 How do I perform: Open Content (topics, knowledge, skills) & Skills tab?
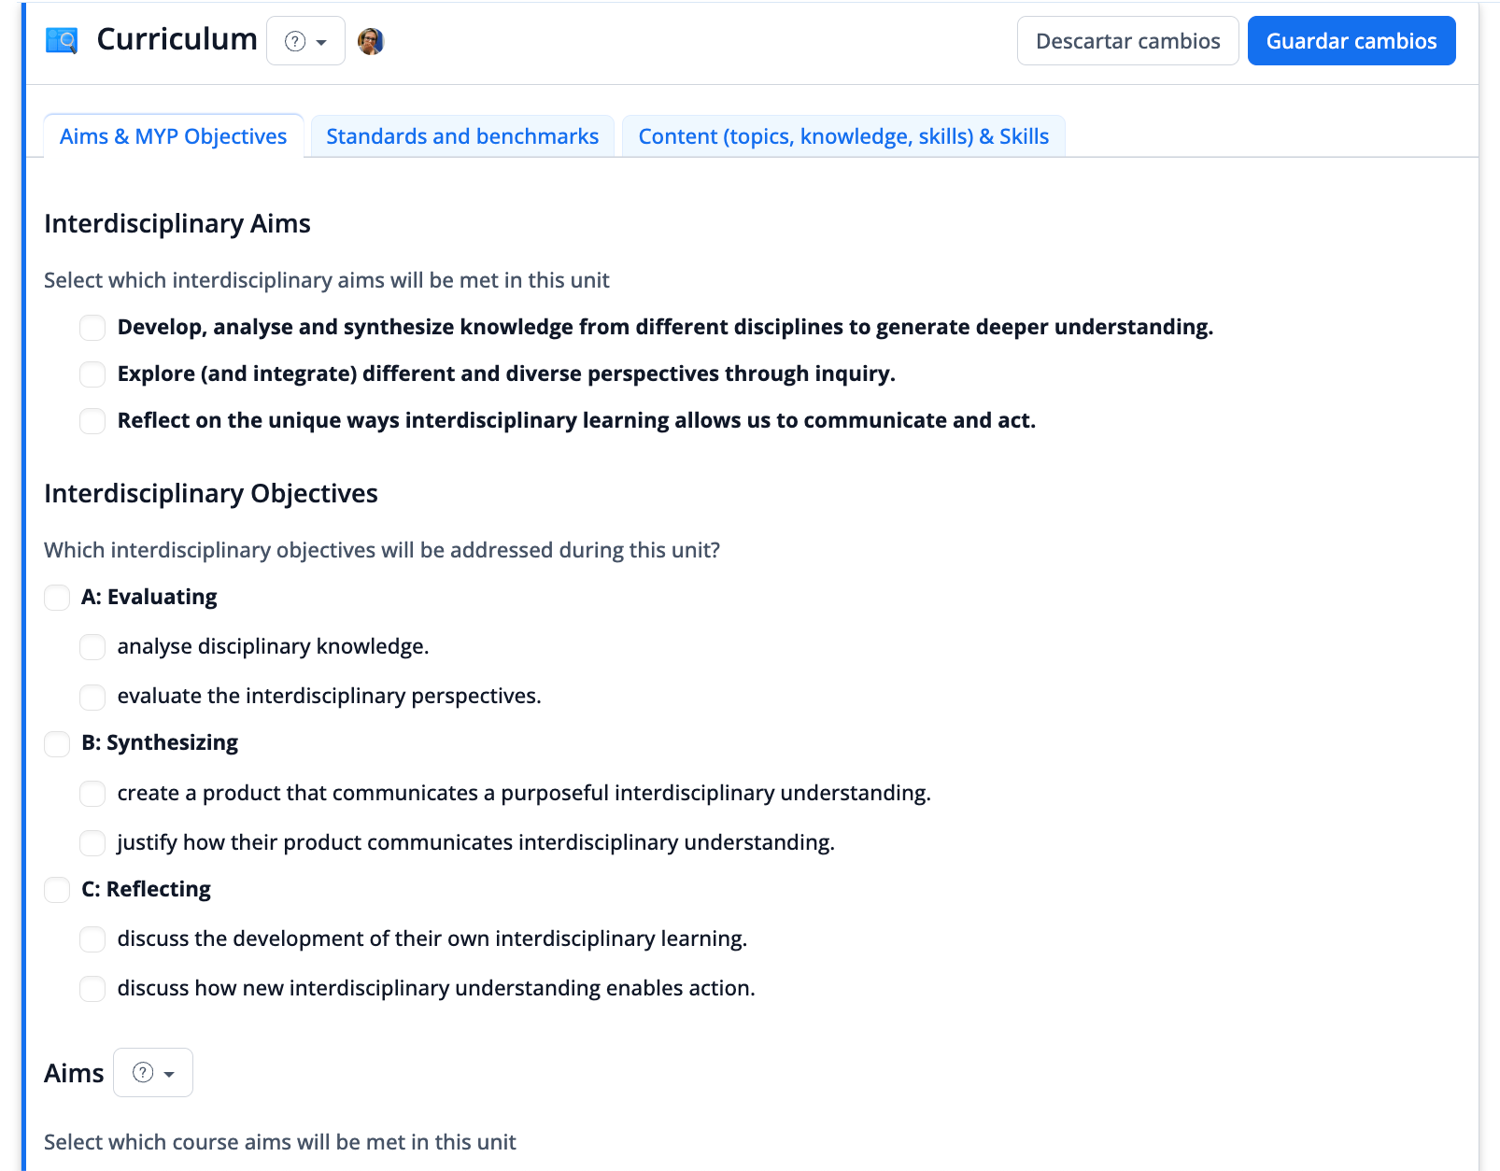point(843,136)
